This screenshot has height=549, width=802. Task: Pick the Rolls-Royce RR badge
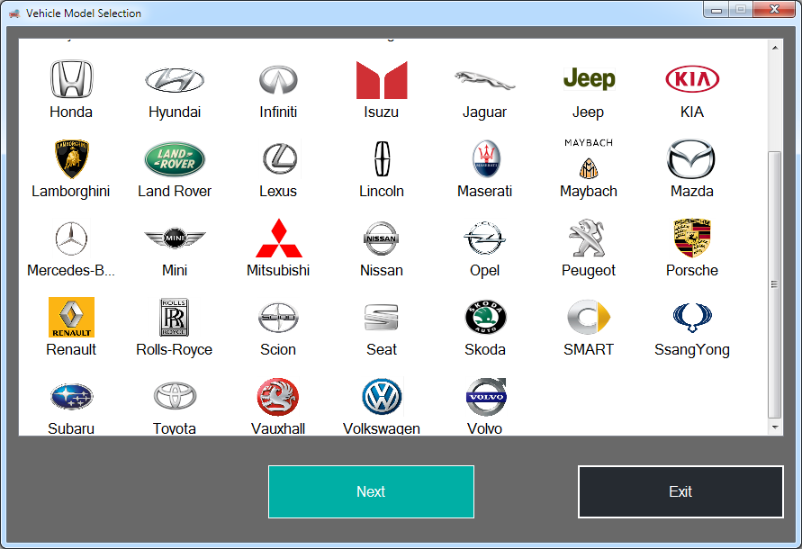pyautogui.click(x=175, y=317)
